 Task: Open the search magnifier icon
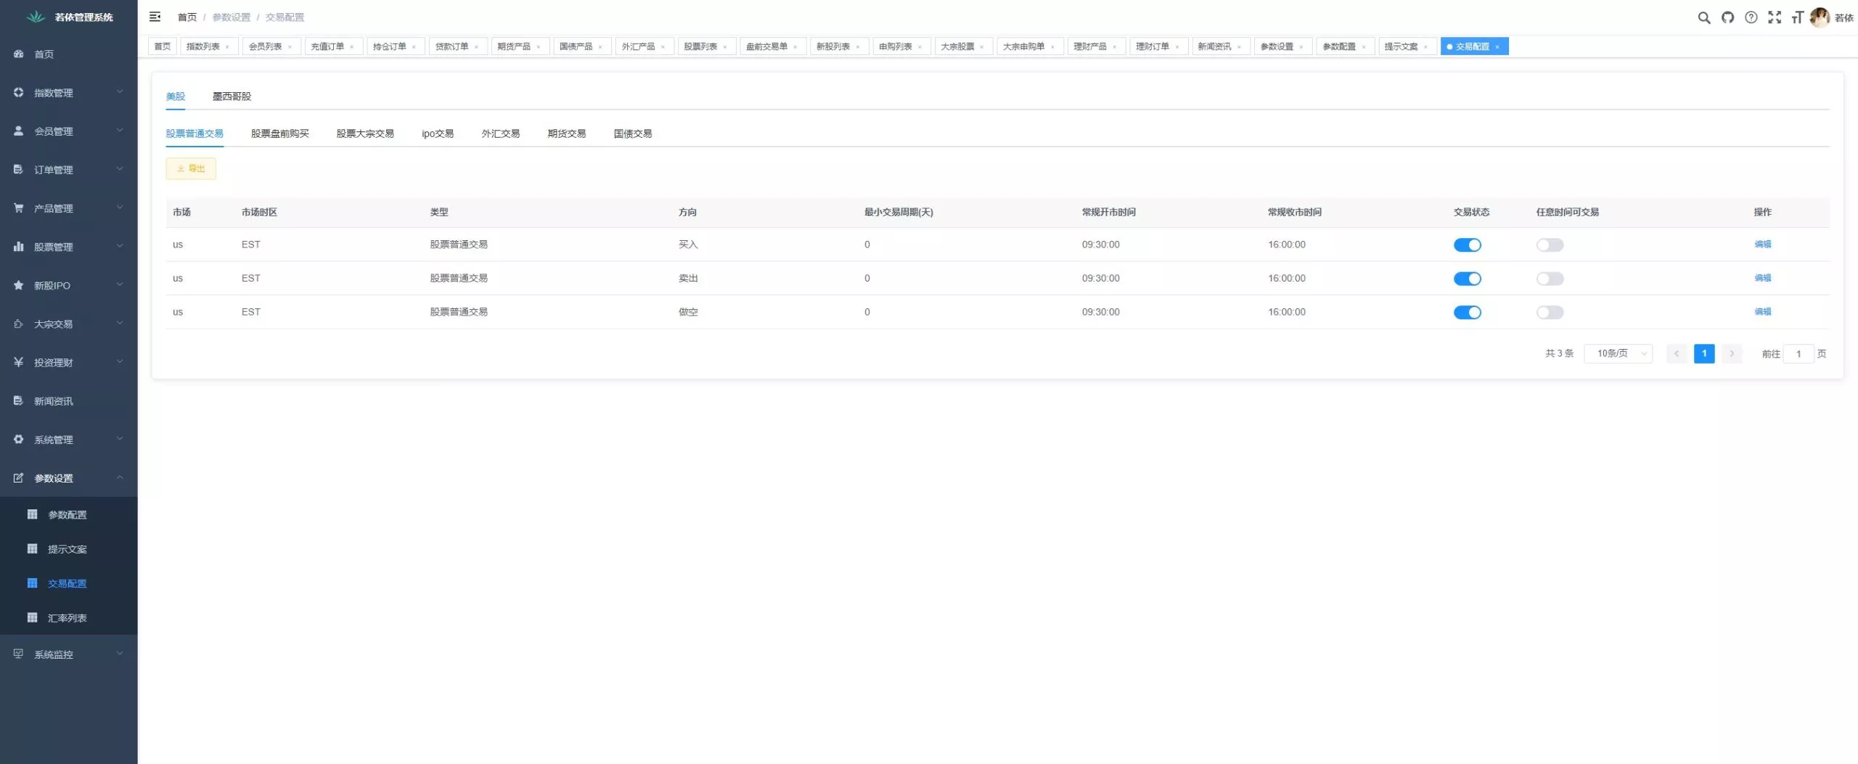(x=1703, y=17)
